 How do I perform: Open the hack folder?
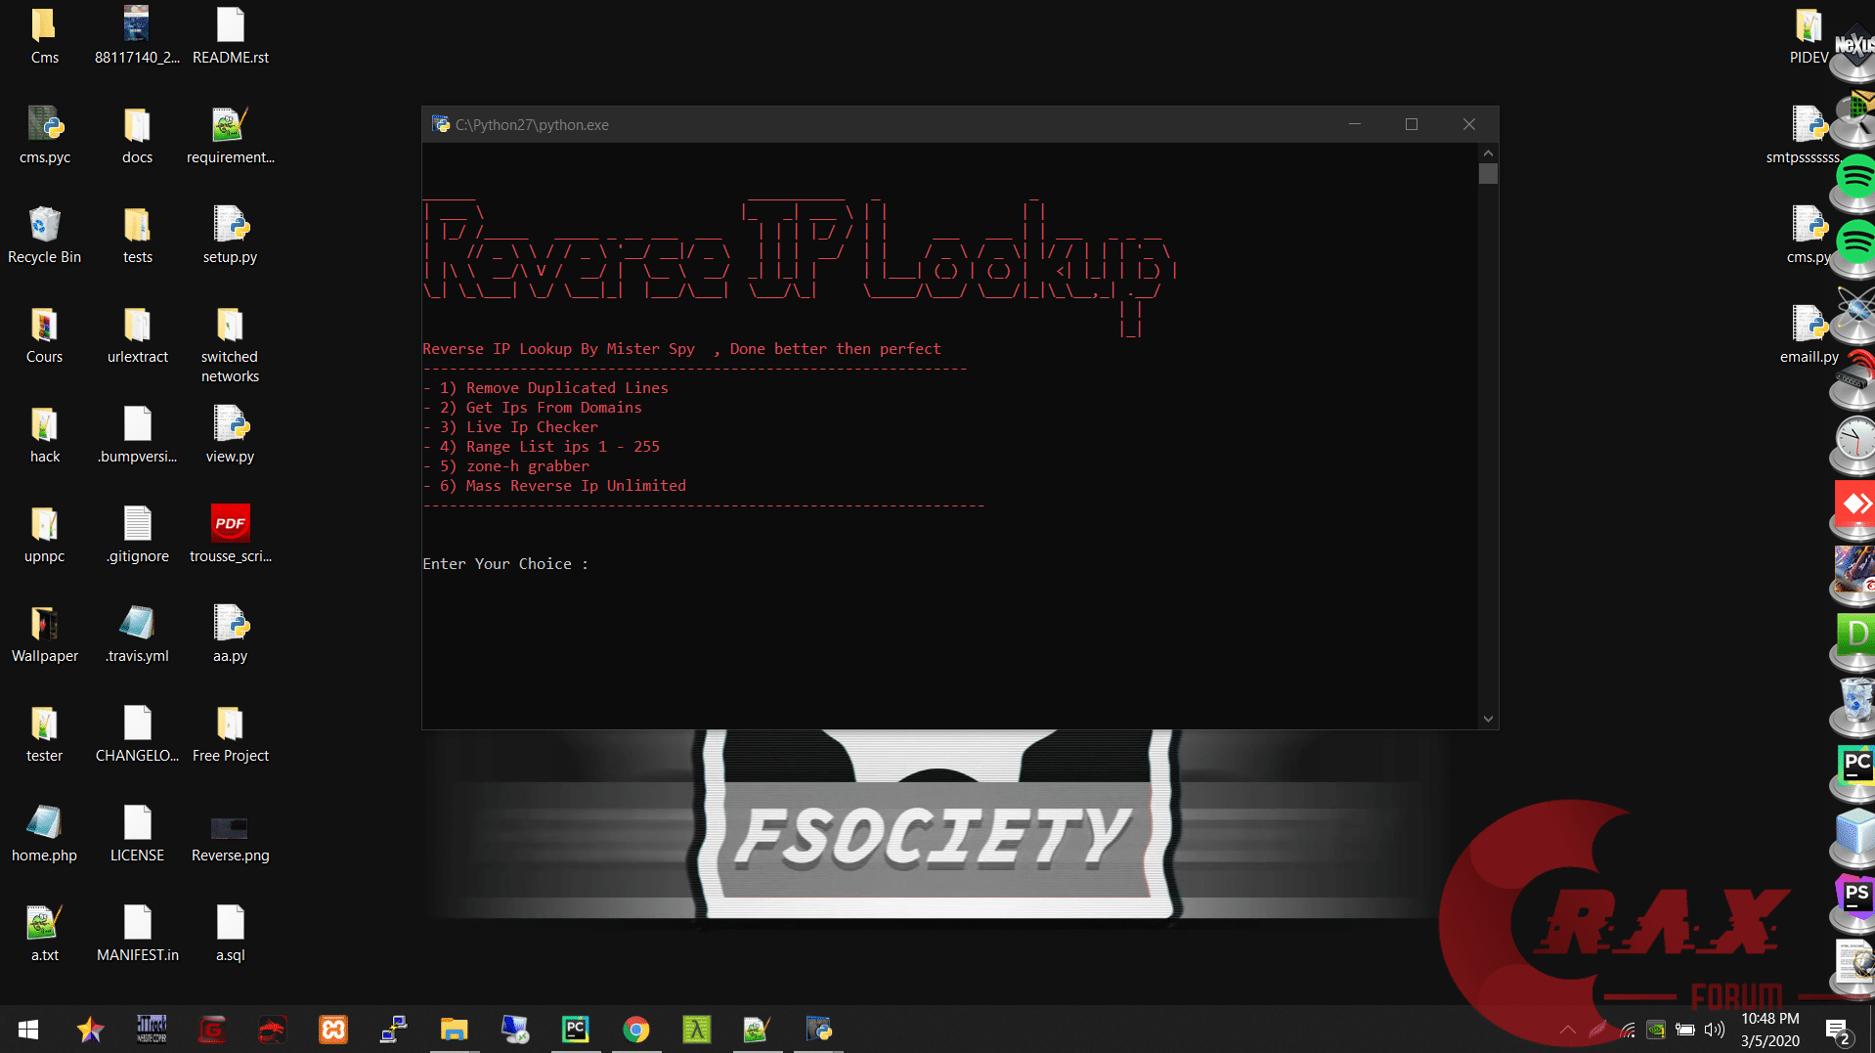coord(44,435)
